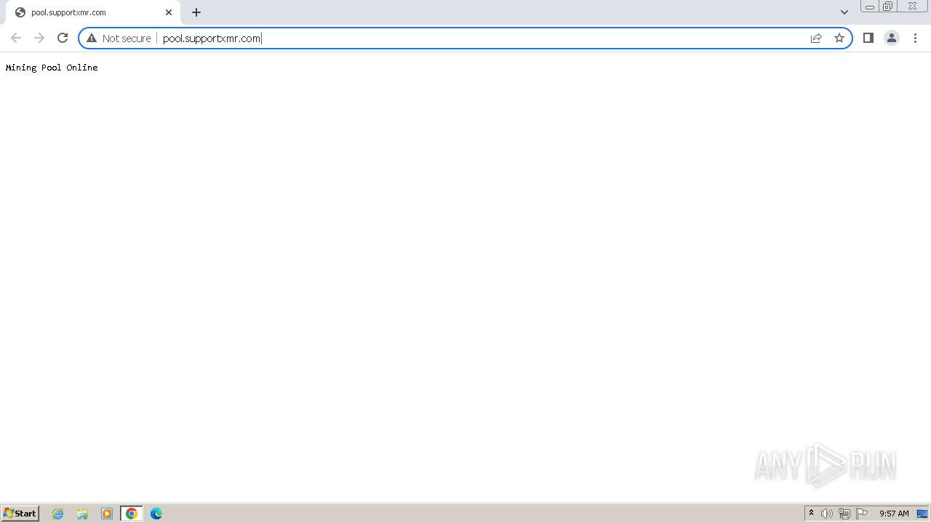View the Not secure site information
The image size is (931, 523).
click(119, 38)
